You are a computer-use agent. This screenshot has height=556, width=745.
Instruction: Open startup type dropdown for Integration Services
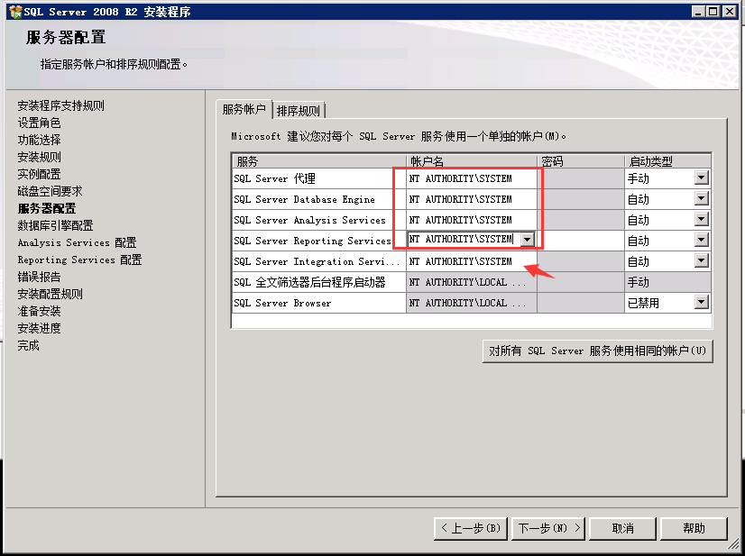pyautogui.click(x=702, y=260)
